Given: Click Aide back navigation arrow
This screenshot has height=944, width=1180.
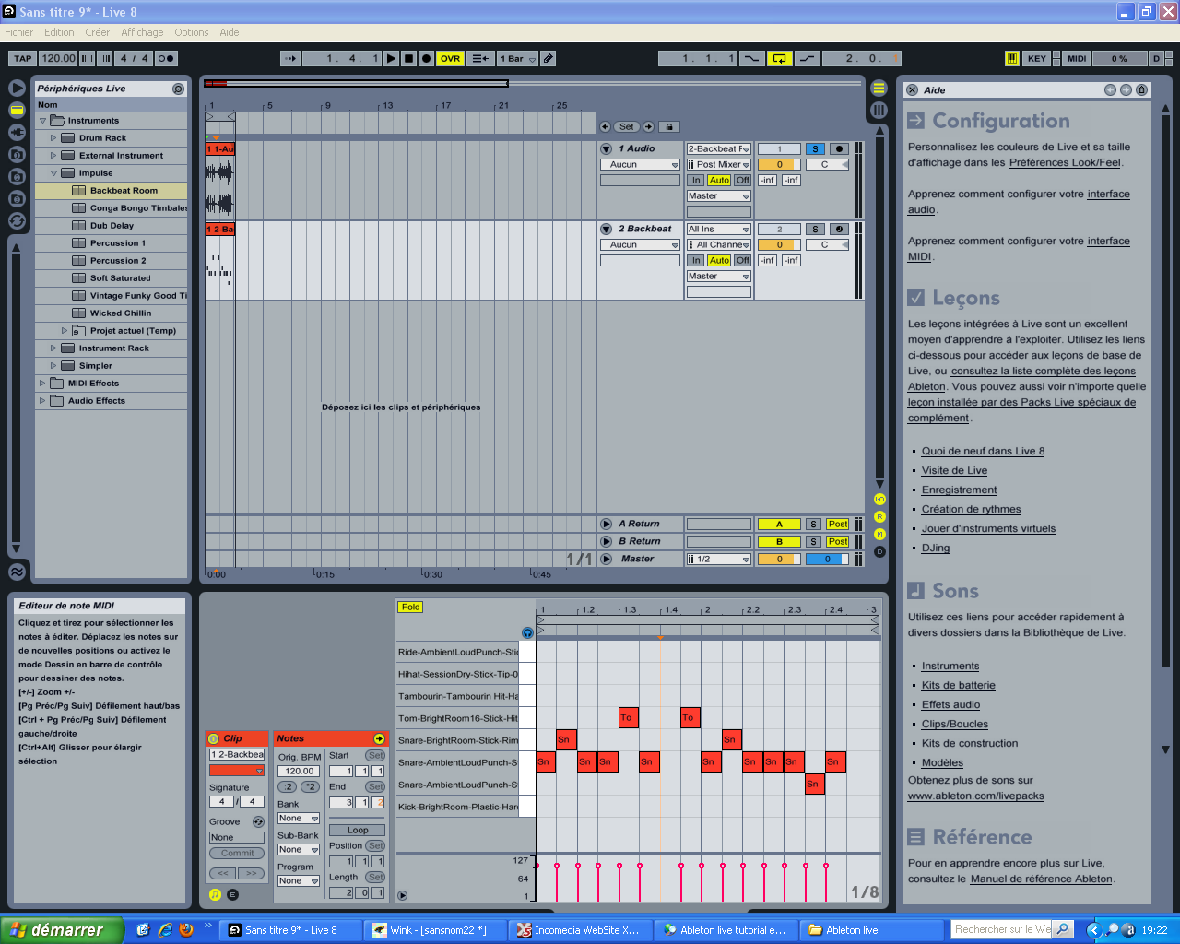Looking at the screenshot, I should (1110, 89).
